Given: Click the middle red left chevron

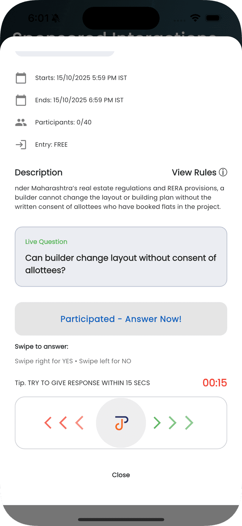Looking at the screenshot, I should tap(63, 423).
